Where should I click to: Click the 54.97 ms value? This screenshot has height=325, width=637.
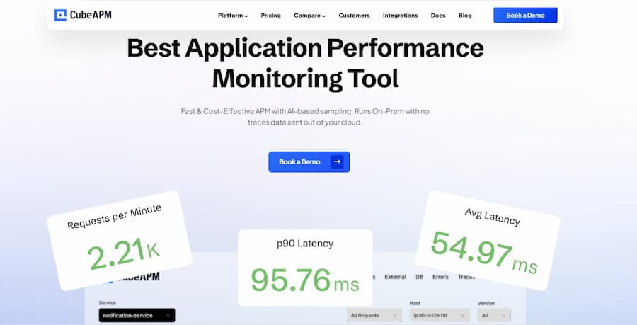484,252
